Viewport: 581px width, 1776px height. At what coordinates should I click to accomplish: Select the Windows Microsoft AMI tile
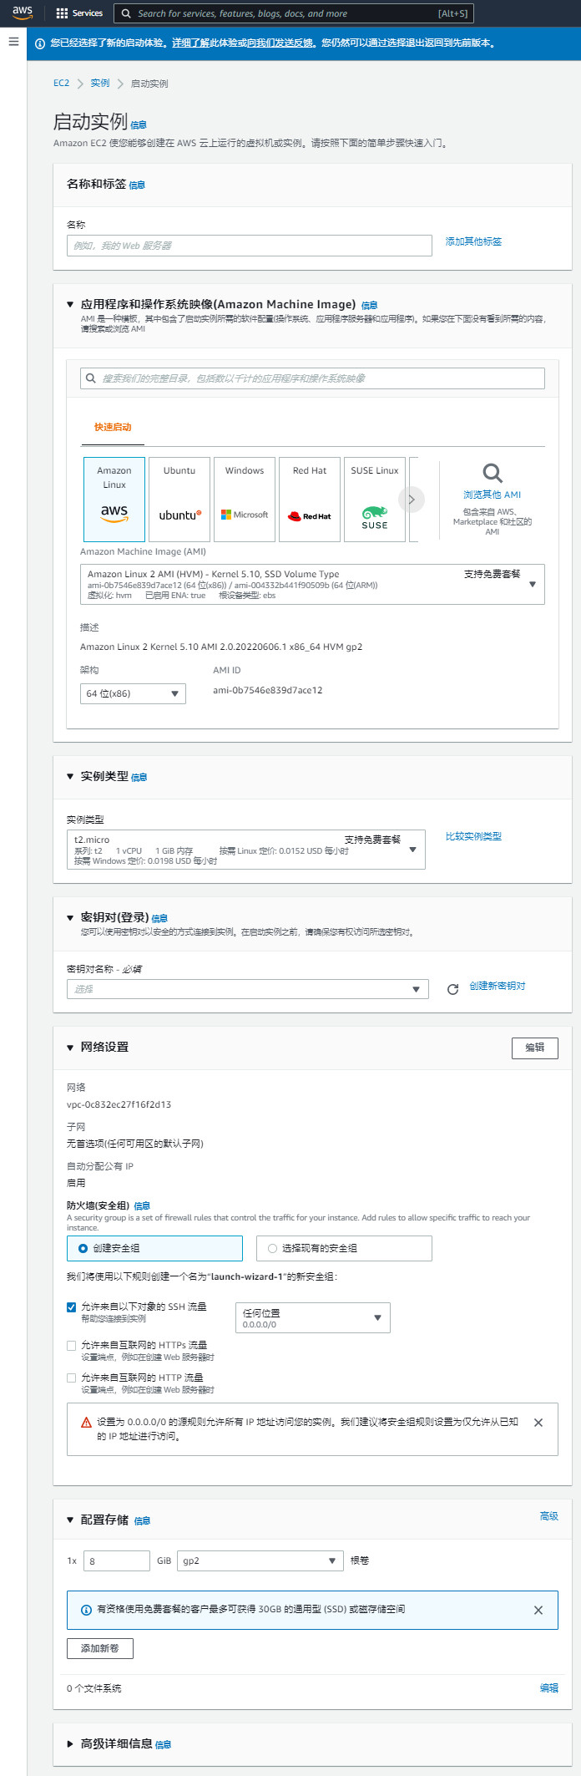click(x=245, y=500)
